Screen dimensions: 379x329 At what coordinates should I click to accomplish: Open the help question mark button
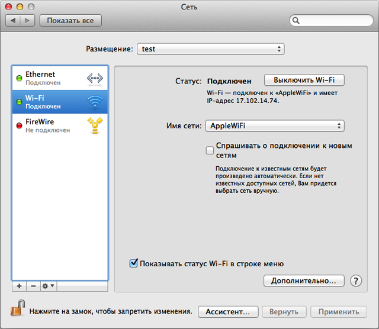(x=356, y=280)
